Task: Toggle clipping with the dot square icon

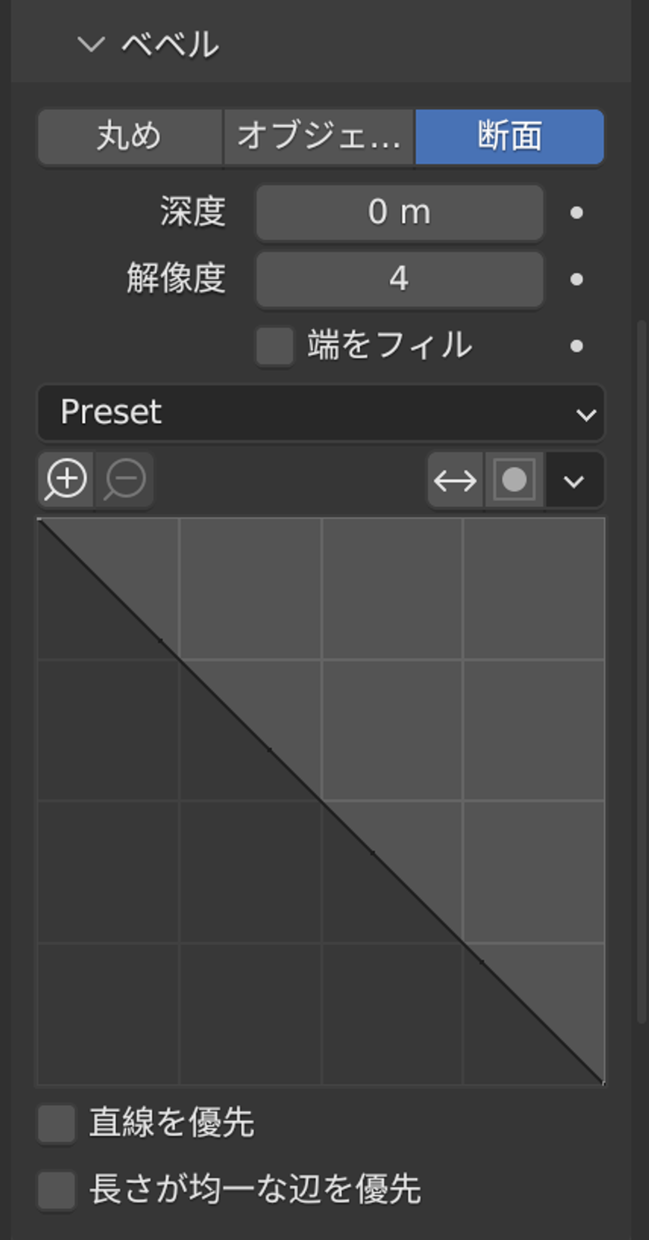Action: click(514, 480)
